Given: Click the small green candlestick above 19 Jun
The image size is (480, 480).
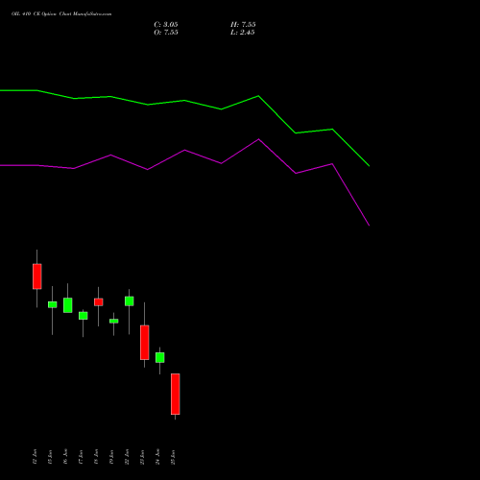Looking at the screenshot, I should [114, 321].
